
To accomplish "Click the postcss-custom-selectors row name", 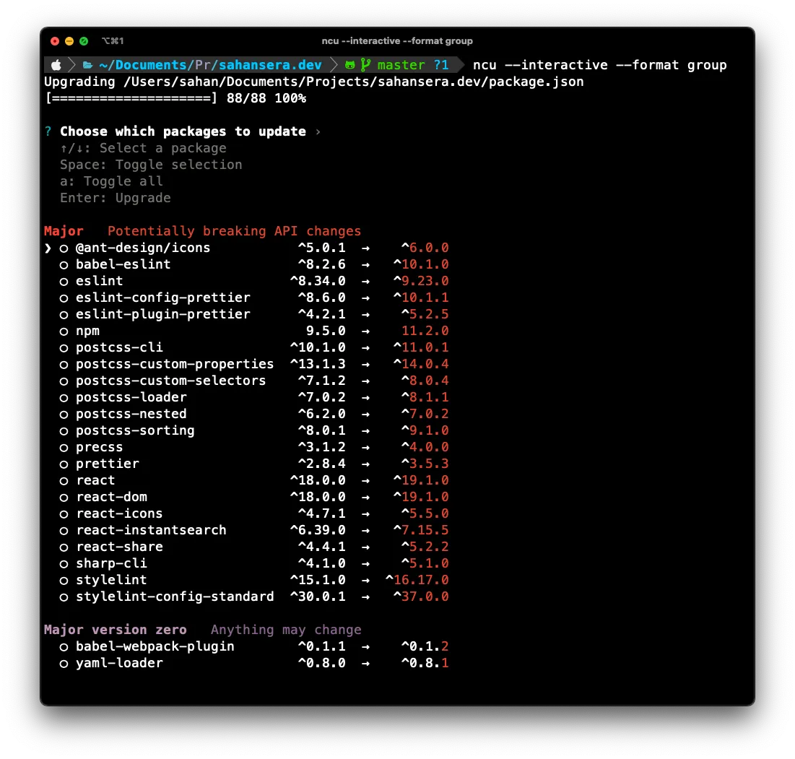I will pos(171,381).
